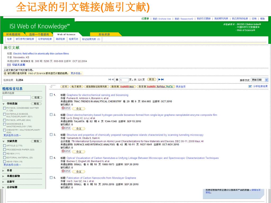The height and width of the screenshot is (203, 271).
Task: Click the SFX icon under result 1
Action: [66, 108]
